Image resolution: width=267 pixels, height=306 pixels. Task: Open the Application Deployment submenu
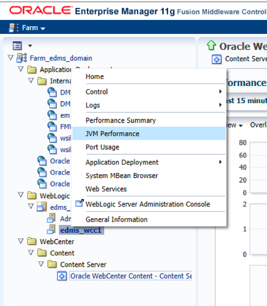click(149, 162)
